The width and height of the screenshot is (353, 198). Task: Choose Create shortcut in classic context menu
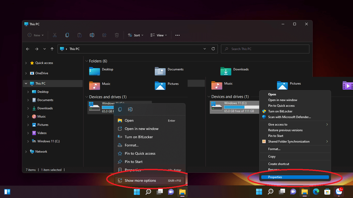[279, 164]
